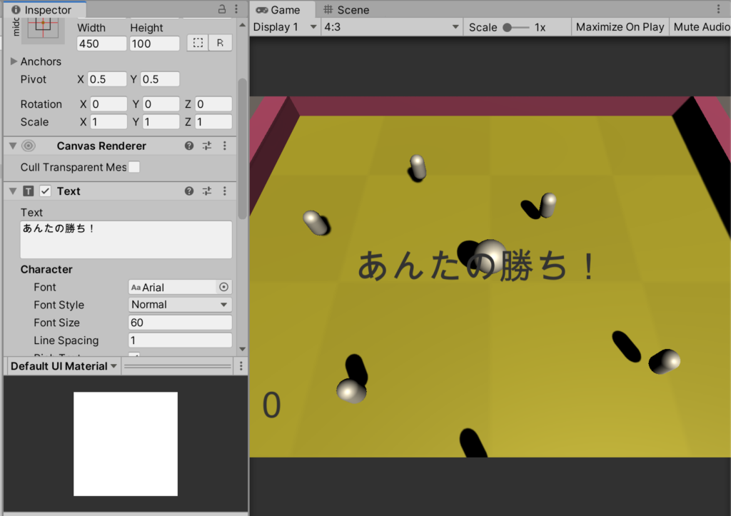Open Text component help icon

click(x=188, y=191)
